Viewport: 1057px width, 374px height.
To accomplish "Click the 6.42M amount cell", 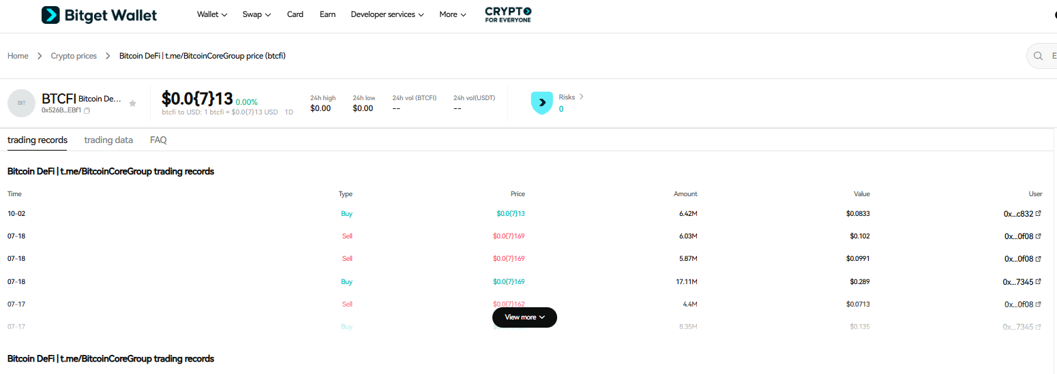I will pos(688,213).
